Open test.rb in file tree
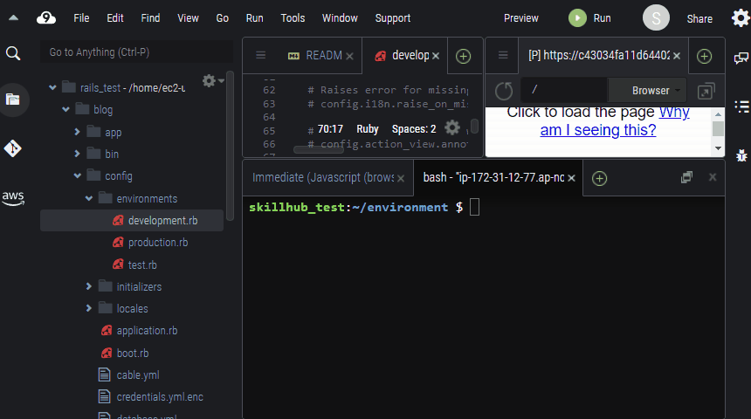This screenshot has height=419, width=751. pyautogui.click(x=142, y=264)
